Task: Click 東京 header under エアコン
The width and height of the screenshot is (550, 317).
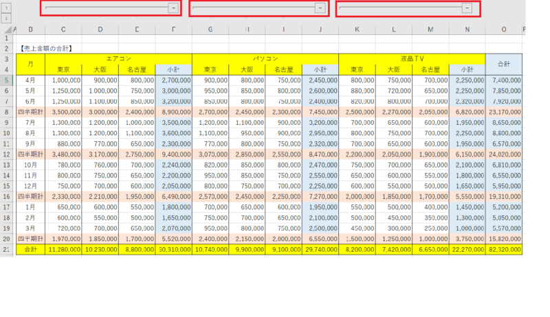Action: click(63, 69)
